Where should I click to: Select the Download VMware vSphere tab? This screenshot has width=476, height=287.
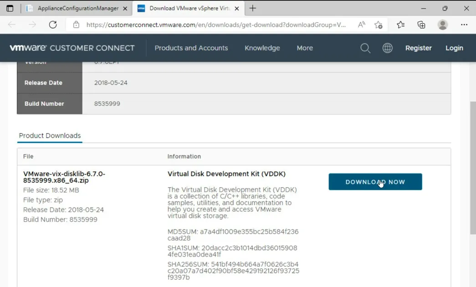[188, 9]
